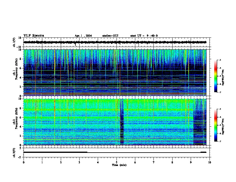This screenshot has height=182, width=236.
Task: Click time axis tick label "0"
Action: pos(24,162)
